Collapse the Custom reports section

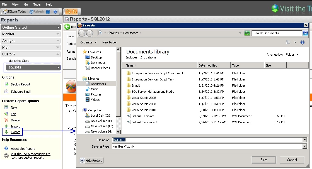pyautogui.click(x=31, y=54)
